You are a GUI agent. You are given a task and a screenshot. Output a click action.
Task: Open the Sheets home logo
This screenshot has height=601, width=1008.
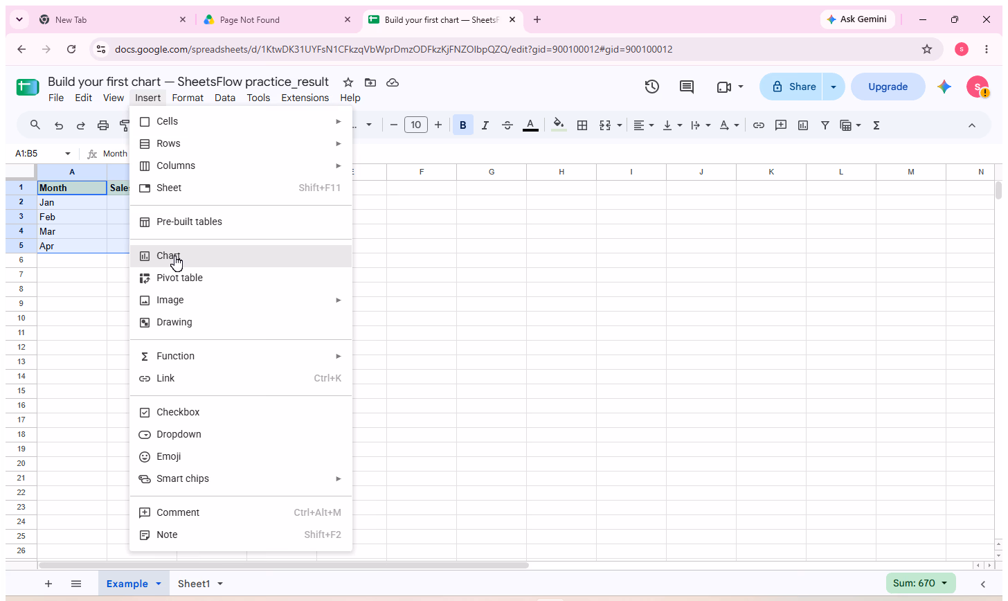[28, 87]
